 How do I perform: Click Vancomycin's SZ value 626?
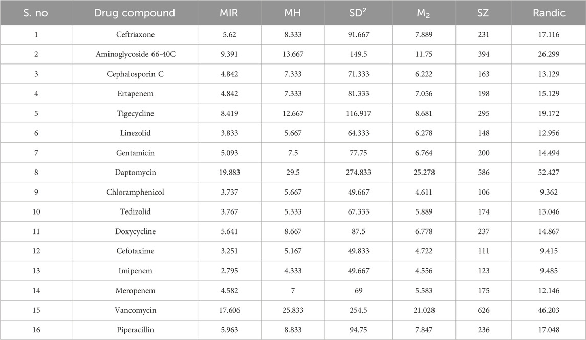tap(482, 310)
